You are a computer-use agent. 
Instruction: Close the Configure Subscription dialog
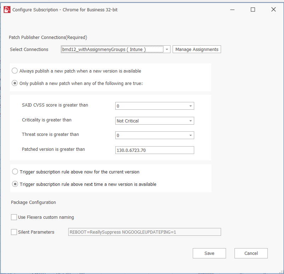tap(273, 10)
